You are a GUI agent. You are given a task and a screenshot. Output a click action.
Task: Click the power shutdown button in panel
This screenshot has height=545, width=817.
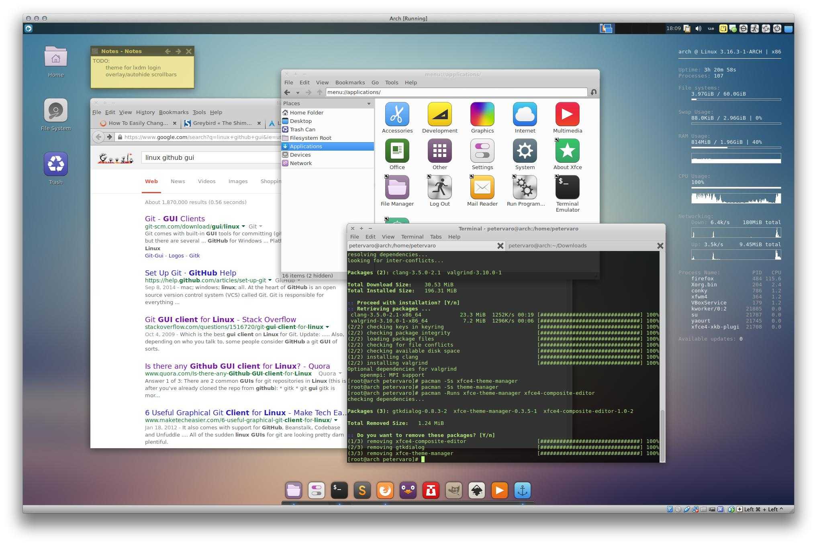click(777, 29)
